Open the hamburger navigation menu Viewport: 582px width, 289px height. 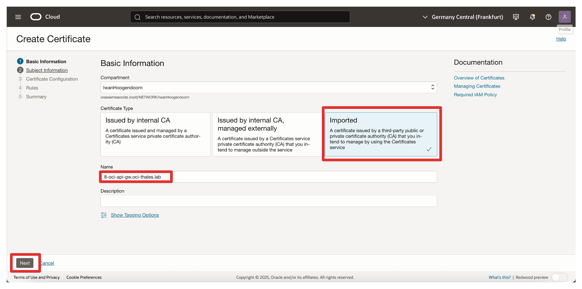pyautogui.click(x=18, y=17)
